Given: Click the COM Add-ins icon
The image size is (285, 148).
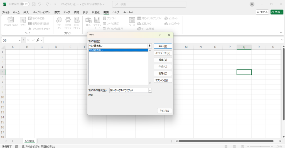Looking at the screenshot, I should click(77, 20).
